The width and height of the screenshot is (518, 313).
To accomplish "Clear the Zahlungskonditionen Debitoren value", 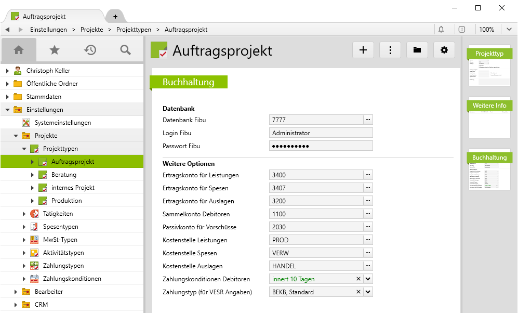I will [358, 279].
